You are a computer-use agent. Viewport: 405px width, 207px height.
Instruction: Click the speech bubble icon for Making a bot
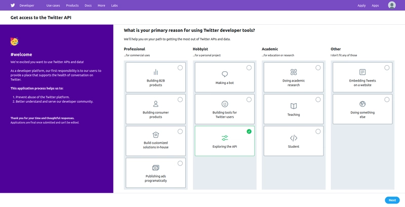tap(225, 74)
